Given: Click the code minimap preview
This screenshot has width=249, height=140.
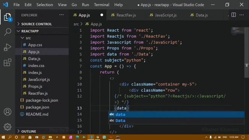Looking at the screenshot, I should pyautogui.click(x=237, y=31).
